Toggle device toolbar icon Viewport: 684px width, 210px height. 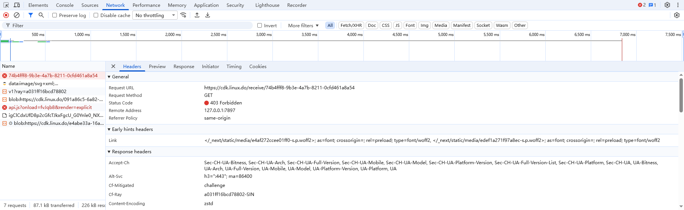pos(17,5)
